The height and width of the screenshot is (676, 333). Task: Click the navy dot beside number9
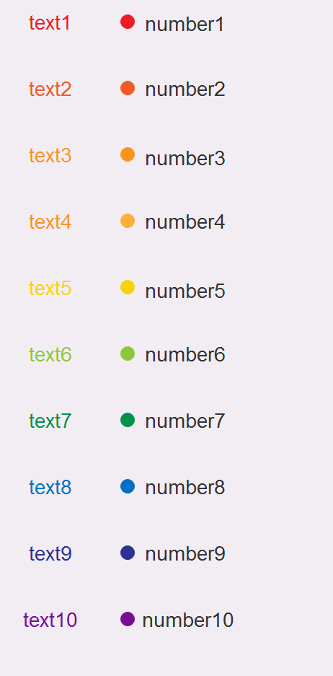[128, 553]
